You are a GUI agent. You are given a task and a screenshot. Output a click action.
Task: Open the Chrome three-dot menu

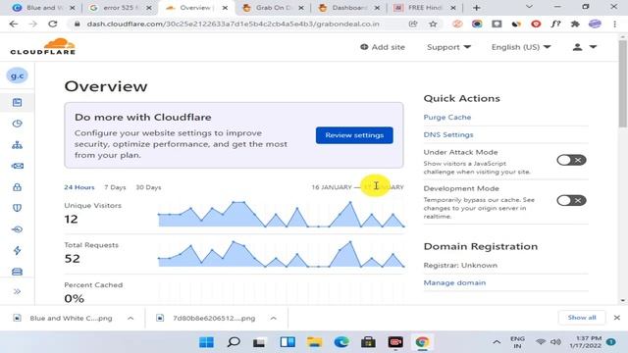coord(614,24)
